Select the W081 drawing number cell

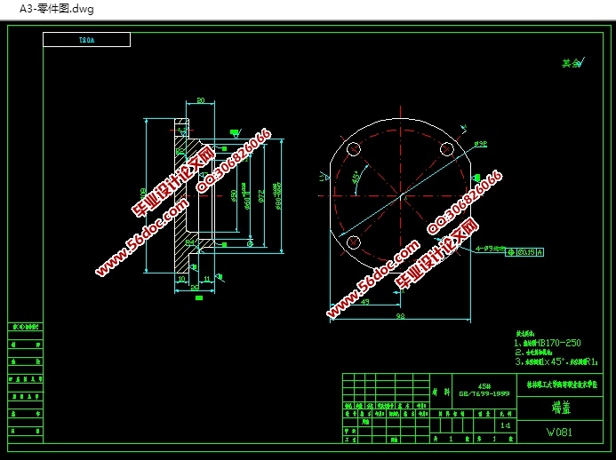pyautogui.click(x=560, y=432)
